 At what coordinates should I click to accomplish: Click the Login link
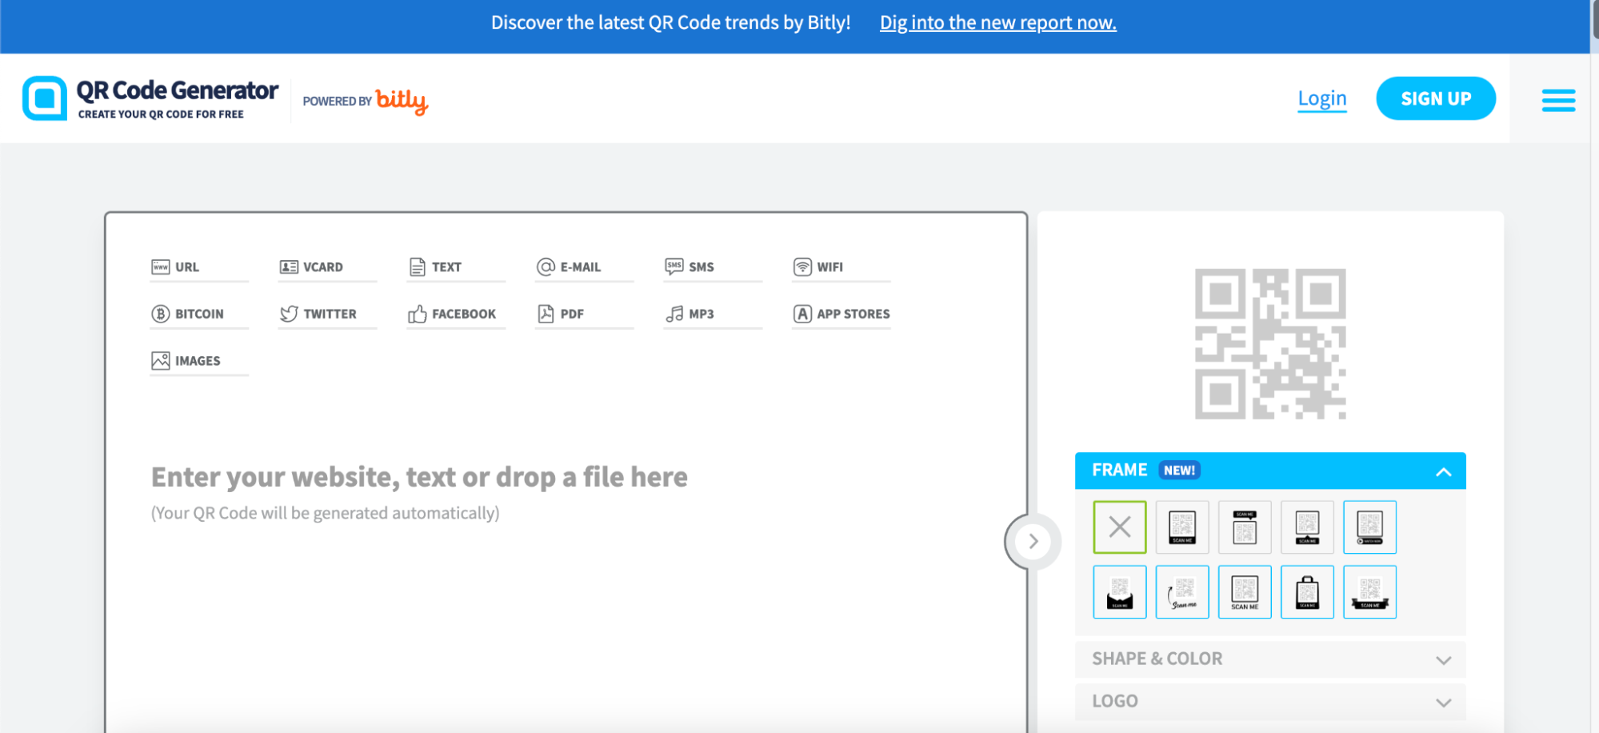pyautogui.click(x=1321, y=98)
